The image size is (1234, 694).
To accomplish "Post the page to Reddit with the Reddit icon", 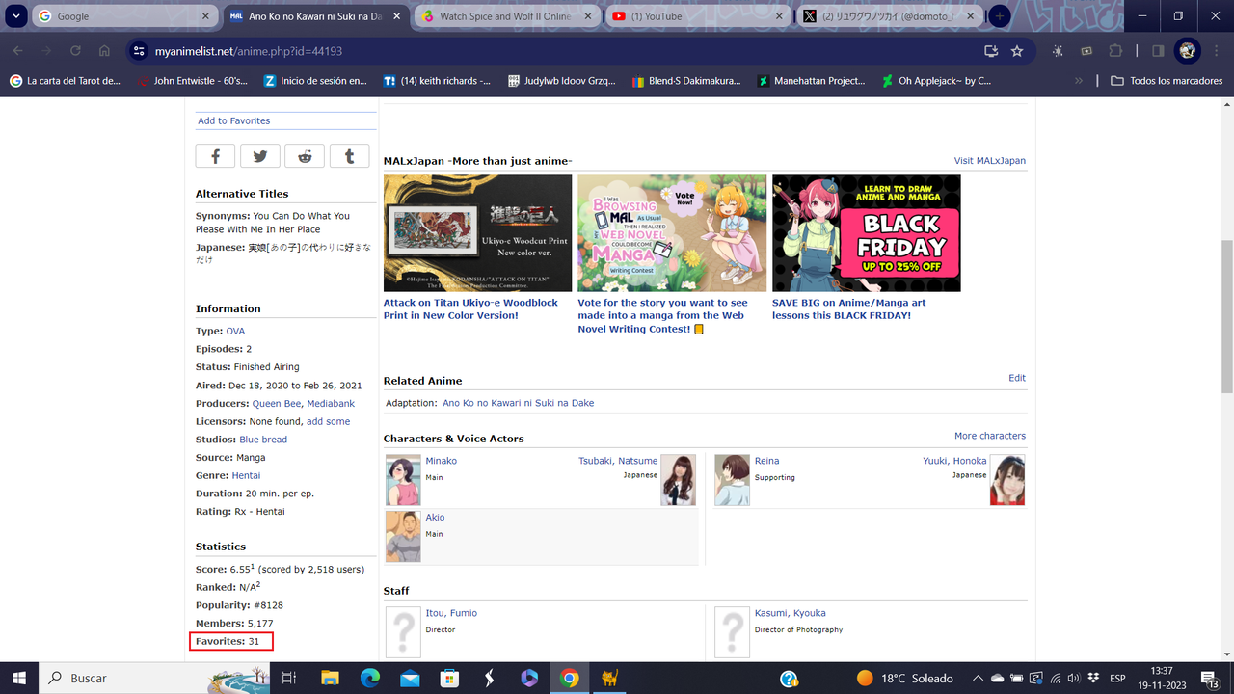I will click(x=305, y=155).
